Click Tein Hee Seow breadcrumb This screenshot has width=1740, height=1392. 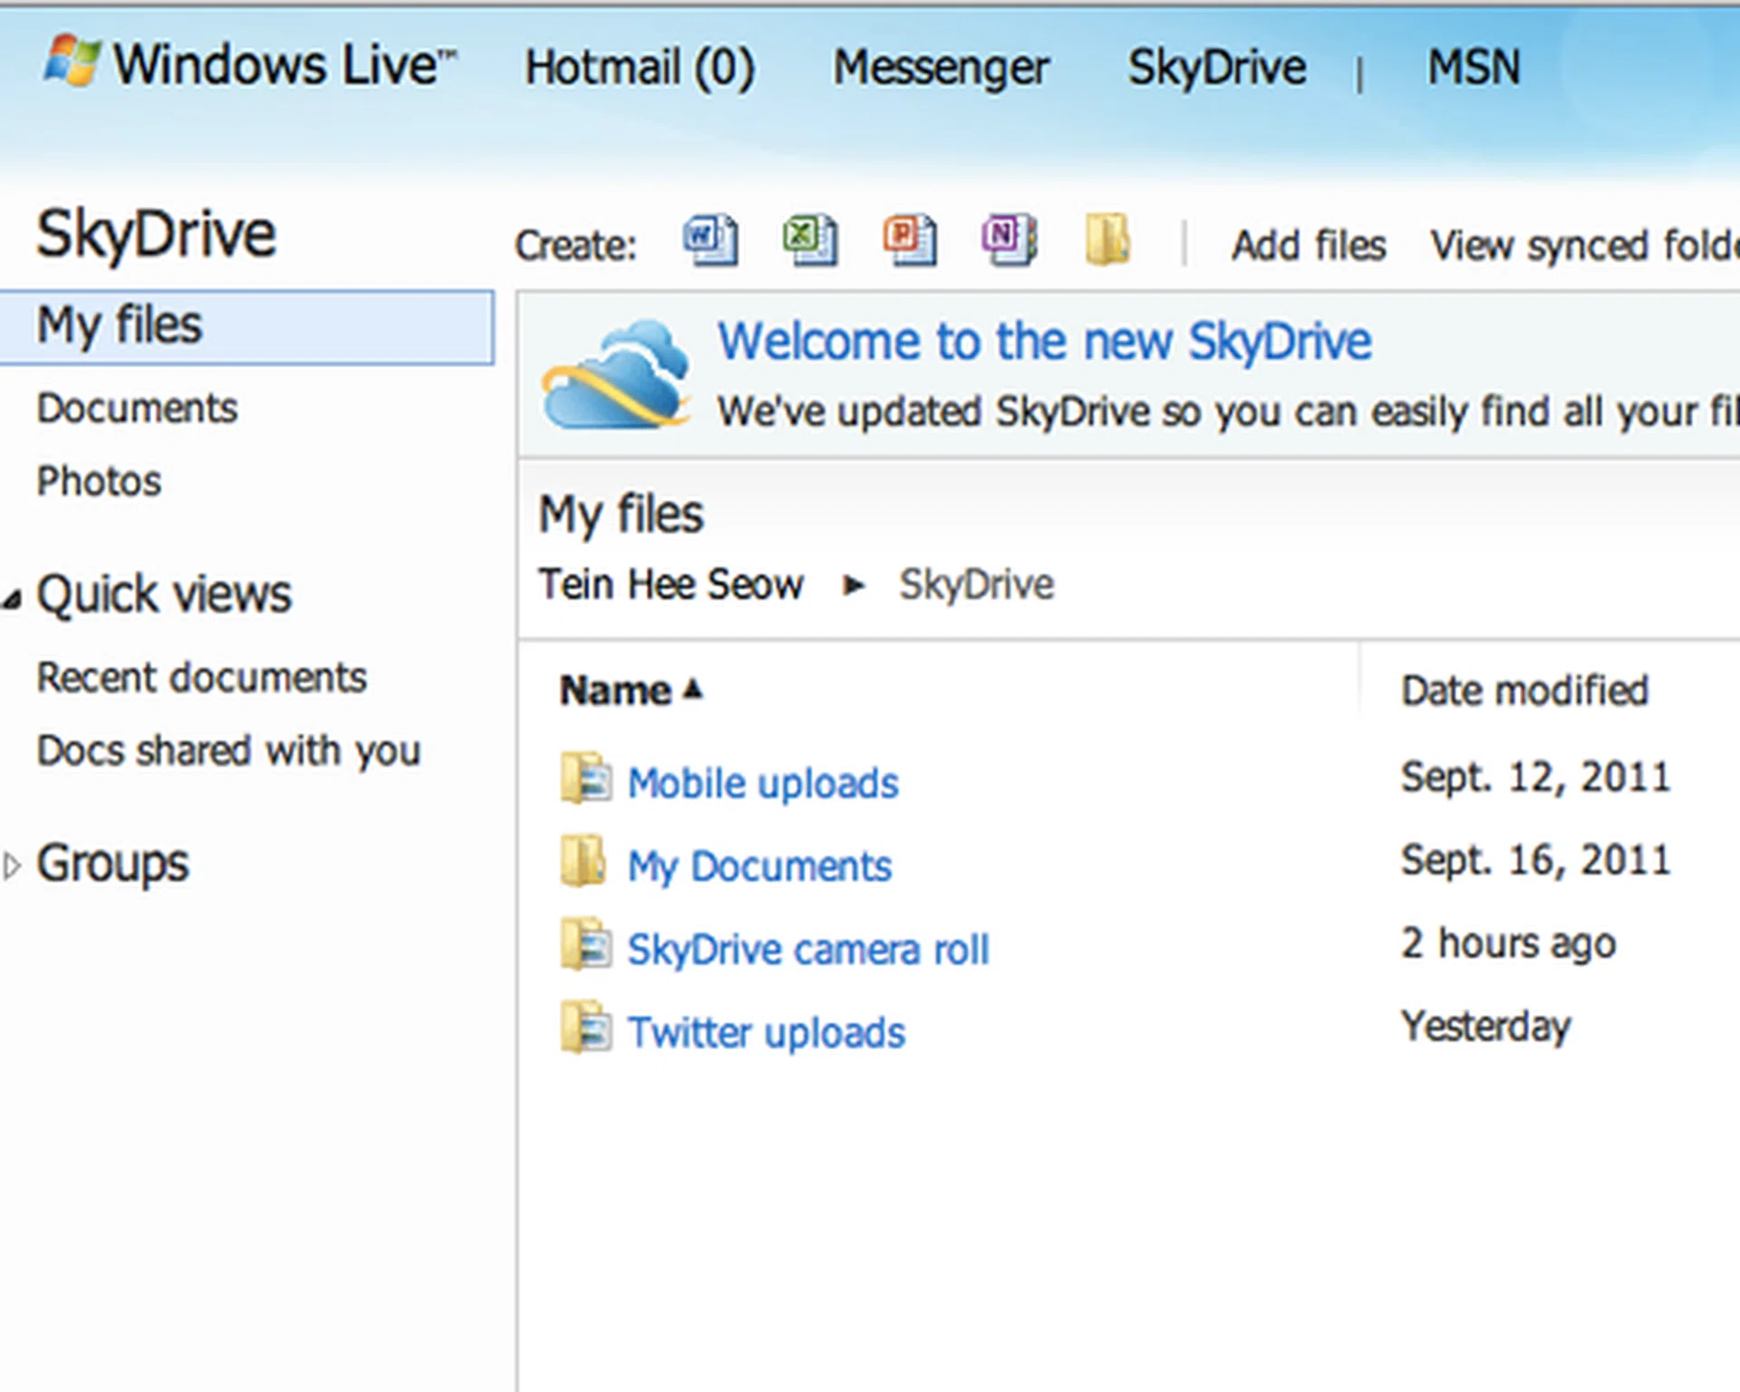coord(671,585)
